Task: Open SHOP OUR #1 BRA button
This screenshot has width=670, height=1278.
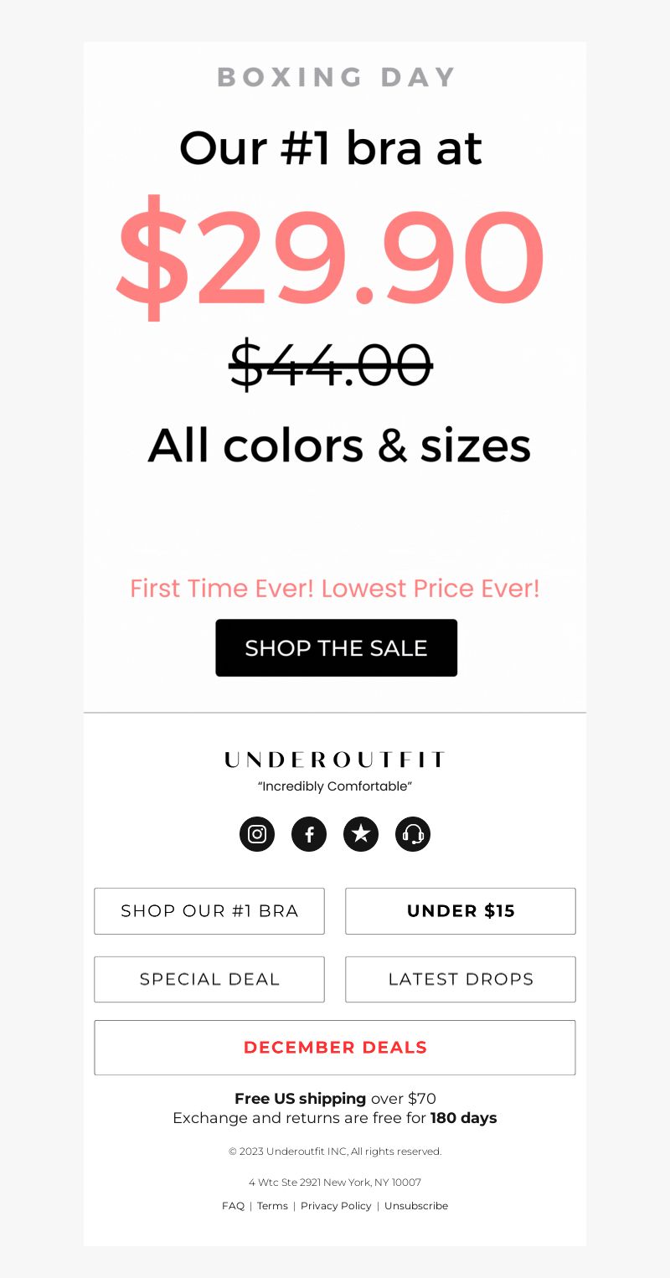Action: click(209, 911)
